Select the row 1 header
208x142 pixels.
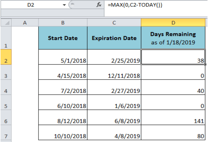[x=6, y=38]
